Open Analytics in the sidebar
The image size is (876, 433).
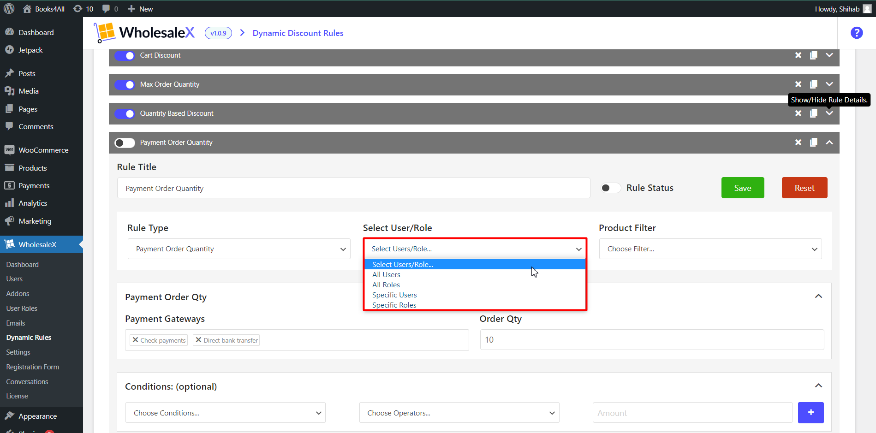coord(33,203)
